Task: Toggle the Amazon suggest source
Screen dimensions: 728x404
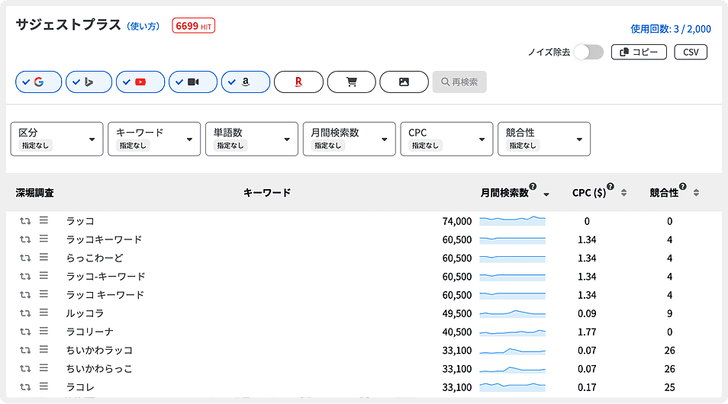Action: tap(246, 82)
